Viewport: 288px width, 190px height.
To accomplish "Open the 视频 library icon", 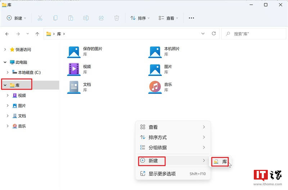I will 74,69.
